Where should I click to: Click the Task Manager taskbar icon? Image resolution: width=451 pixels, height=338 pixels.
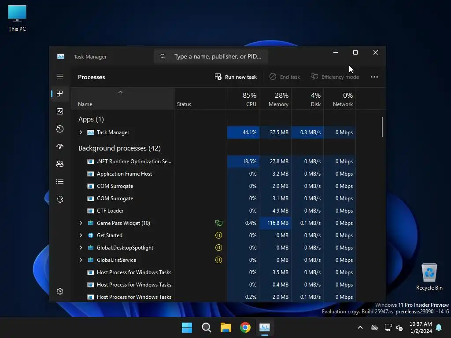click(x=265, y=327)
